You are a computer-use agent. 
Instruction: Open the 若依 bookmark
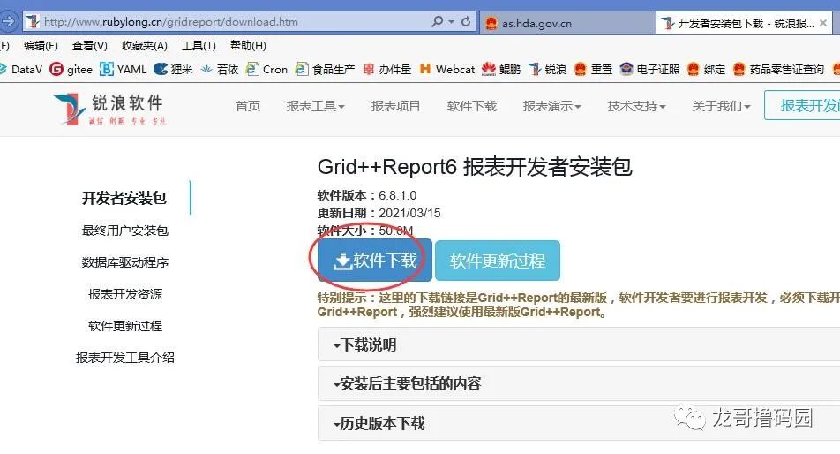[x=220, y=69]
